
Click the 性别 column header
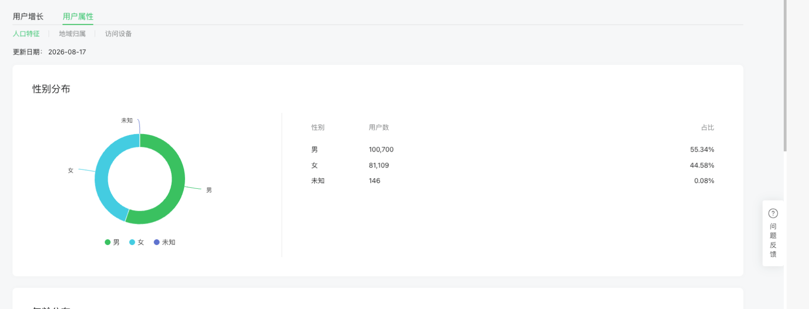coord(318,127)
